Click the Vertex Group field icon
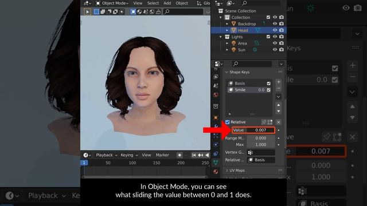 pyautogui.click(x=250, y=153)
